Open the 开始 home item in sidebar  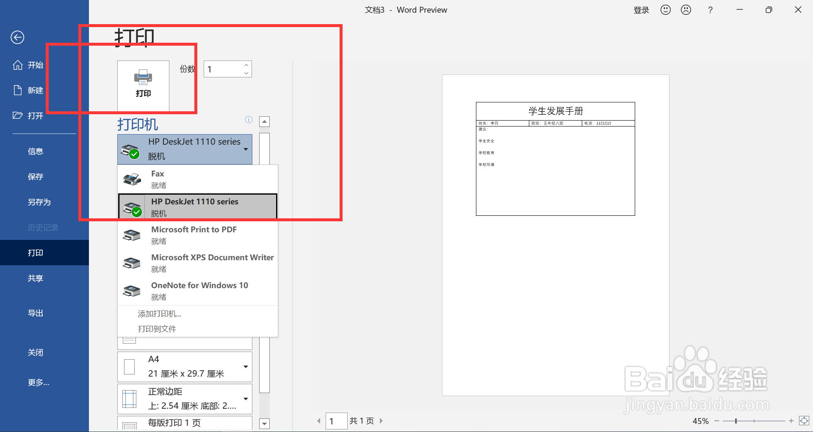tap(28, 65)
